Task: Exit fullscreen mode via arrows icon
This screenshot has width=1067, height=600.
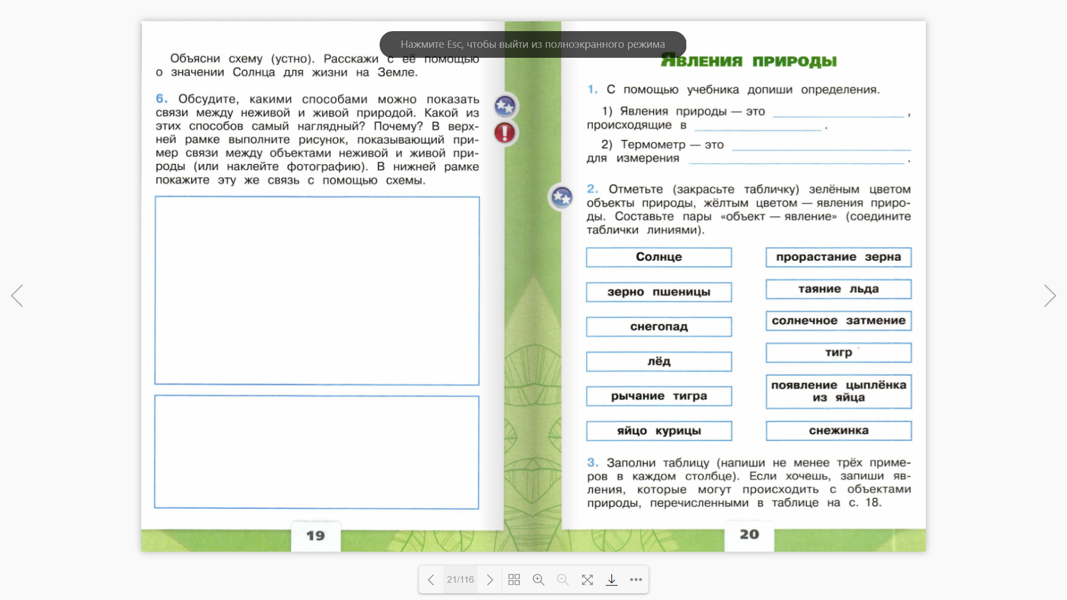Action: (x=587, y=580)
